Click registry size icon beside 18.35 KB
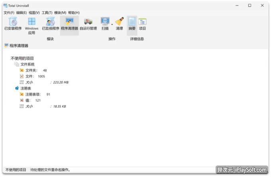 22,106
